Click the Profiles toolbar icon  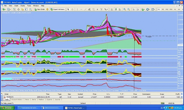click(8, 9)
